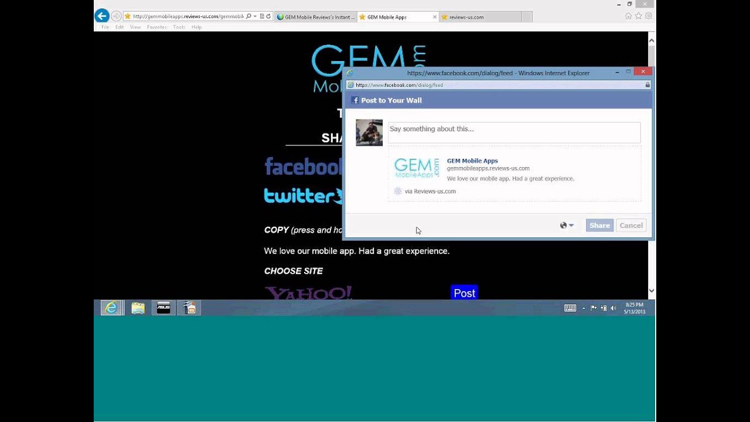The height and width of the screenshot is (422, 750).
Task: Open Favorites star icon at top right
Action: [x=639, y=16]
